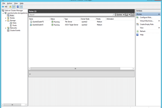Click Configure Role in Actions pane
Viewport: 162px width, 108px height.
[146, 17]
